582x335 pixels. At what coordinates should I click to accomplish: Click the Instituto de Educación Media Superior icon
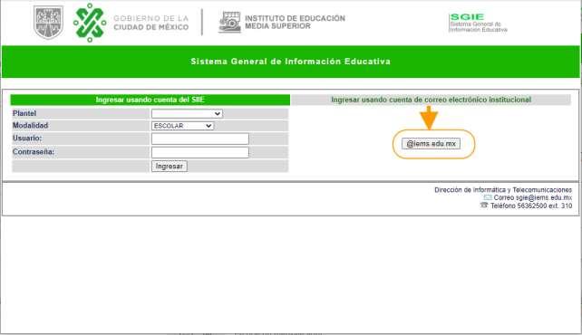point(229,23)
